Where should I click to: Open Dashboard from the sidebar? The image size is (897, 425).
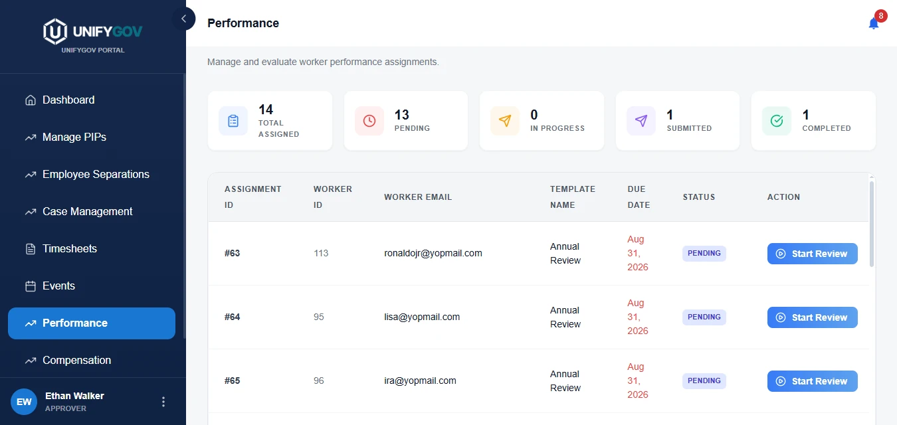point(92,100)
